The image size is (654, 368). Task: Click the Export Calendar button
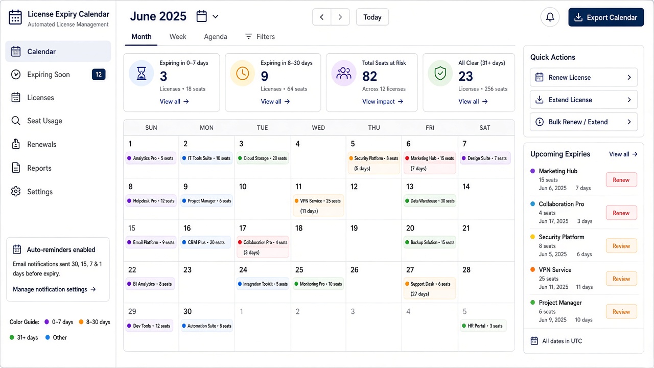click(x=606, y=17)
